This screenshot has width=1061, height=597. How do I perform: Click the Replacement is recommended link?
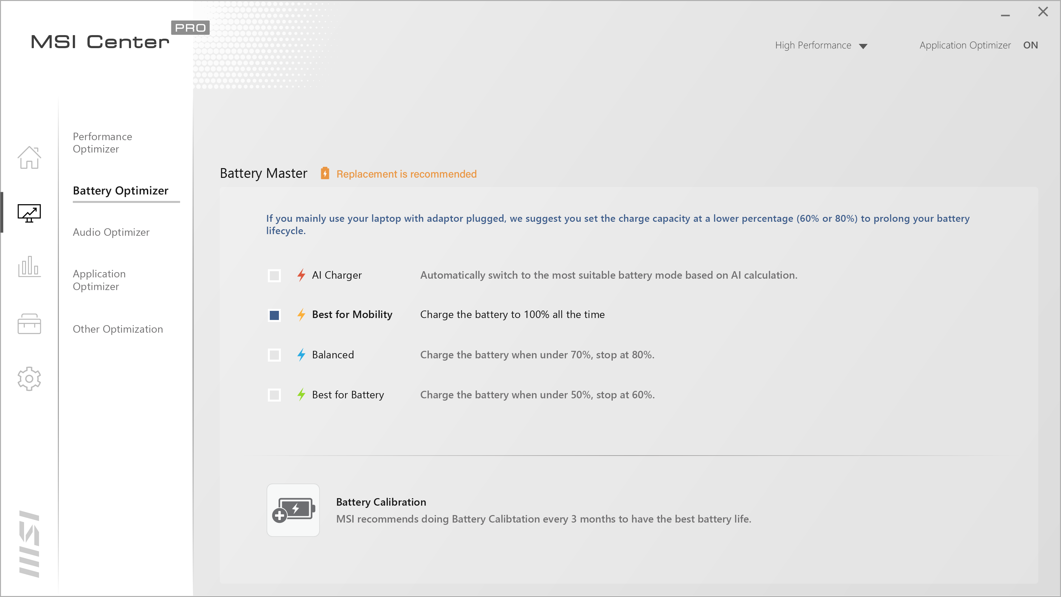coord(406,174)
